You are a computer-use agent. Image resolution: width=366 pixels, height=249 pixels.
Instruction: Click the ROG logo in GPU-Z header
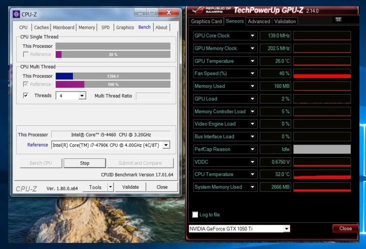click(x=198, y=10)
